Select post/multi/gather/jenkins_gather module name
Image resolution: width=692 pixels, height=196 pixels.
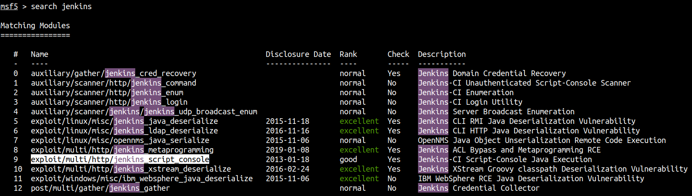100,188
